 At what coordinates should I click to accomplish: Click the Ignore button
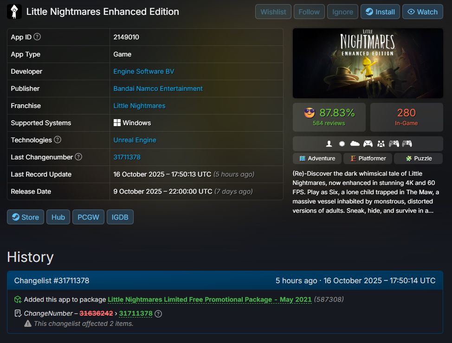[x=342, y=12]
